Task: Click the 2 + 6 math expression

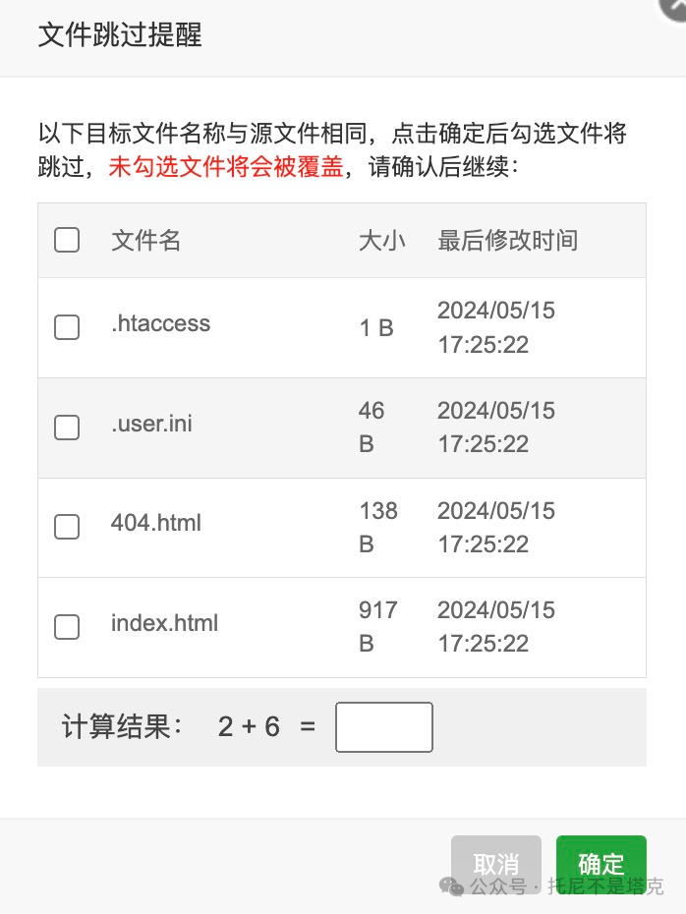Action: 249,727
